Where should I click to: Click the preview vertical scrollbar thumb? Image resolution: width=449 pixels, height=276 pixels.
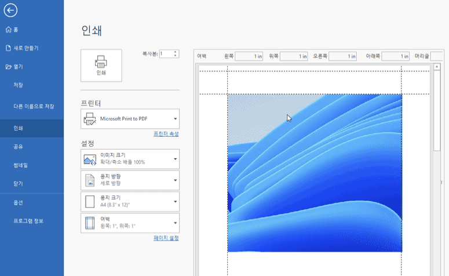(x=437, y=111)
